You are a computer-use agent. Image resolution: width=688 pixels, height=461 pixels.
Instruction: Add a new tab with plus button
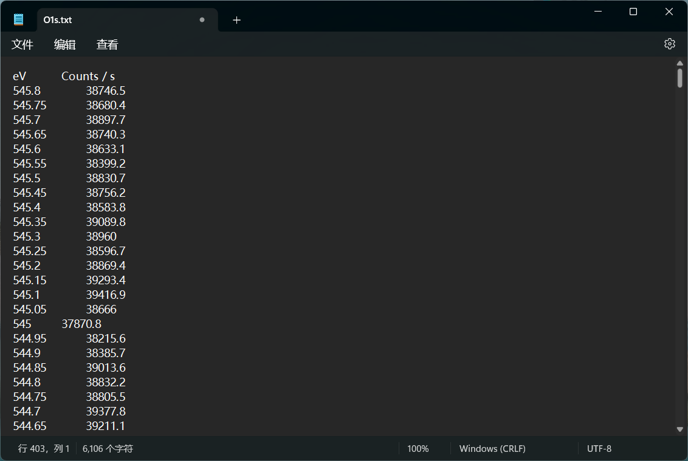point(236,19)
